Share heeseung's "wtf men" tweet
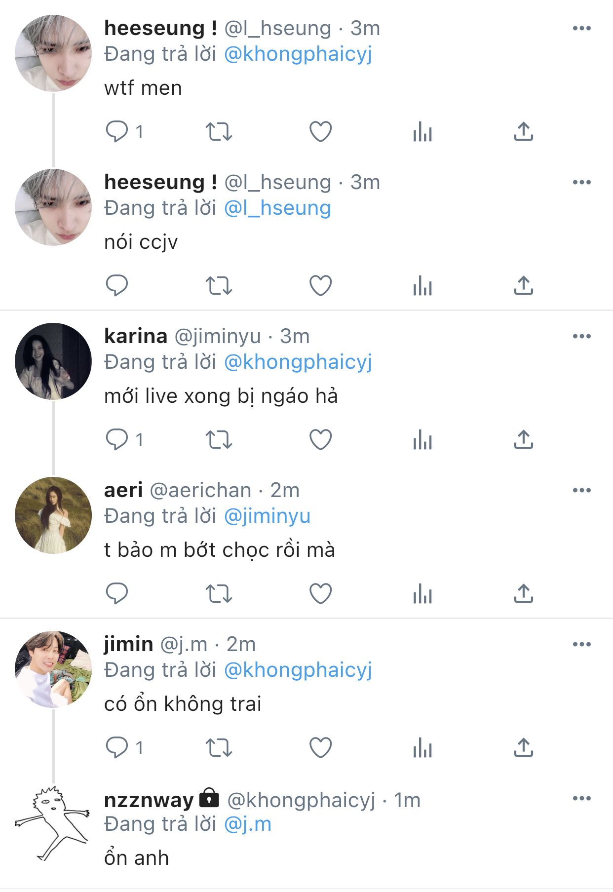The image size is (613, 892). click(x=523, y=132)
